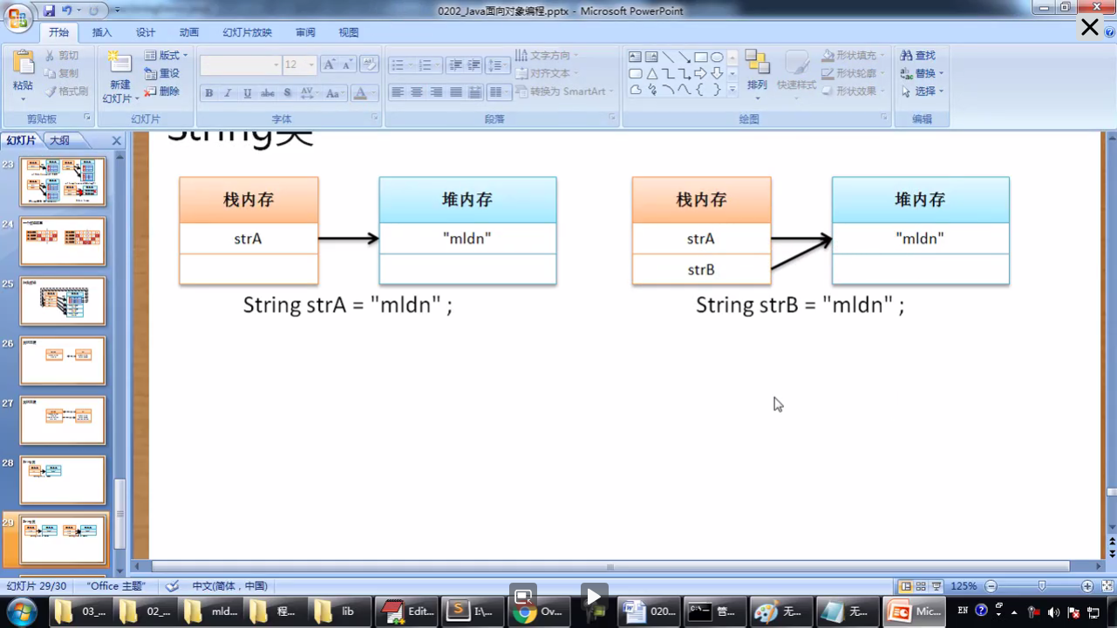Increase list indent level
The image size is (1117, 628).
473,65
